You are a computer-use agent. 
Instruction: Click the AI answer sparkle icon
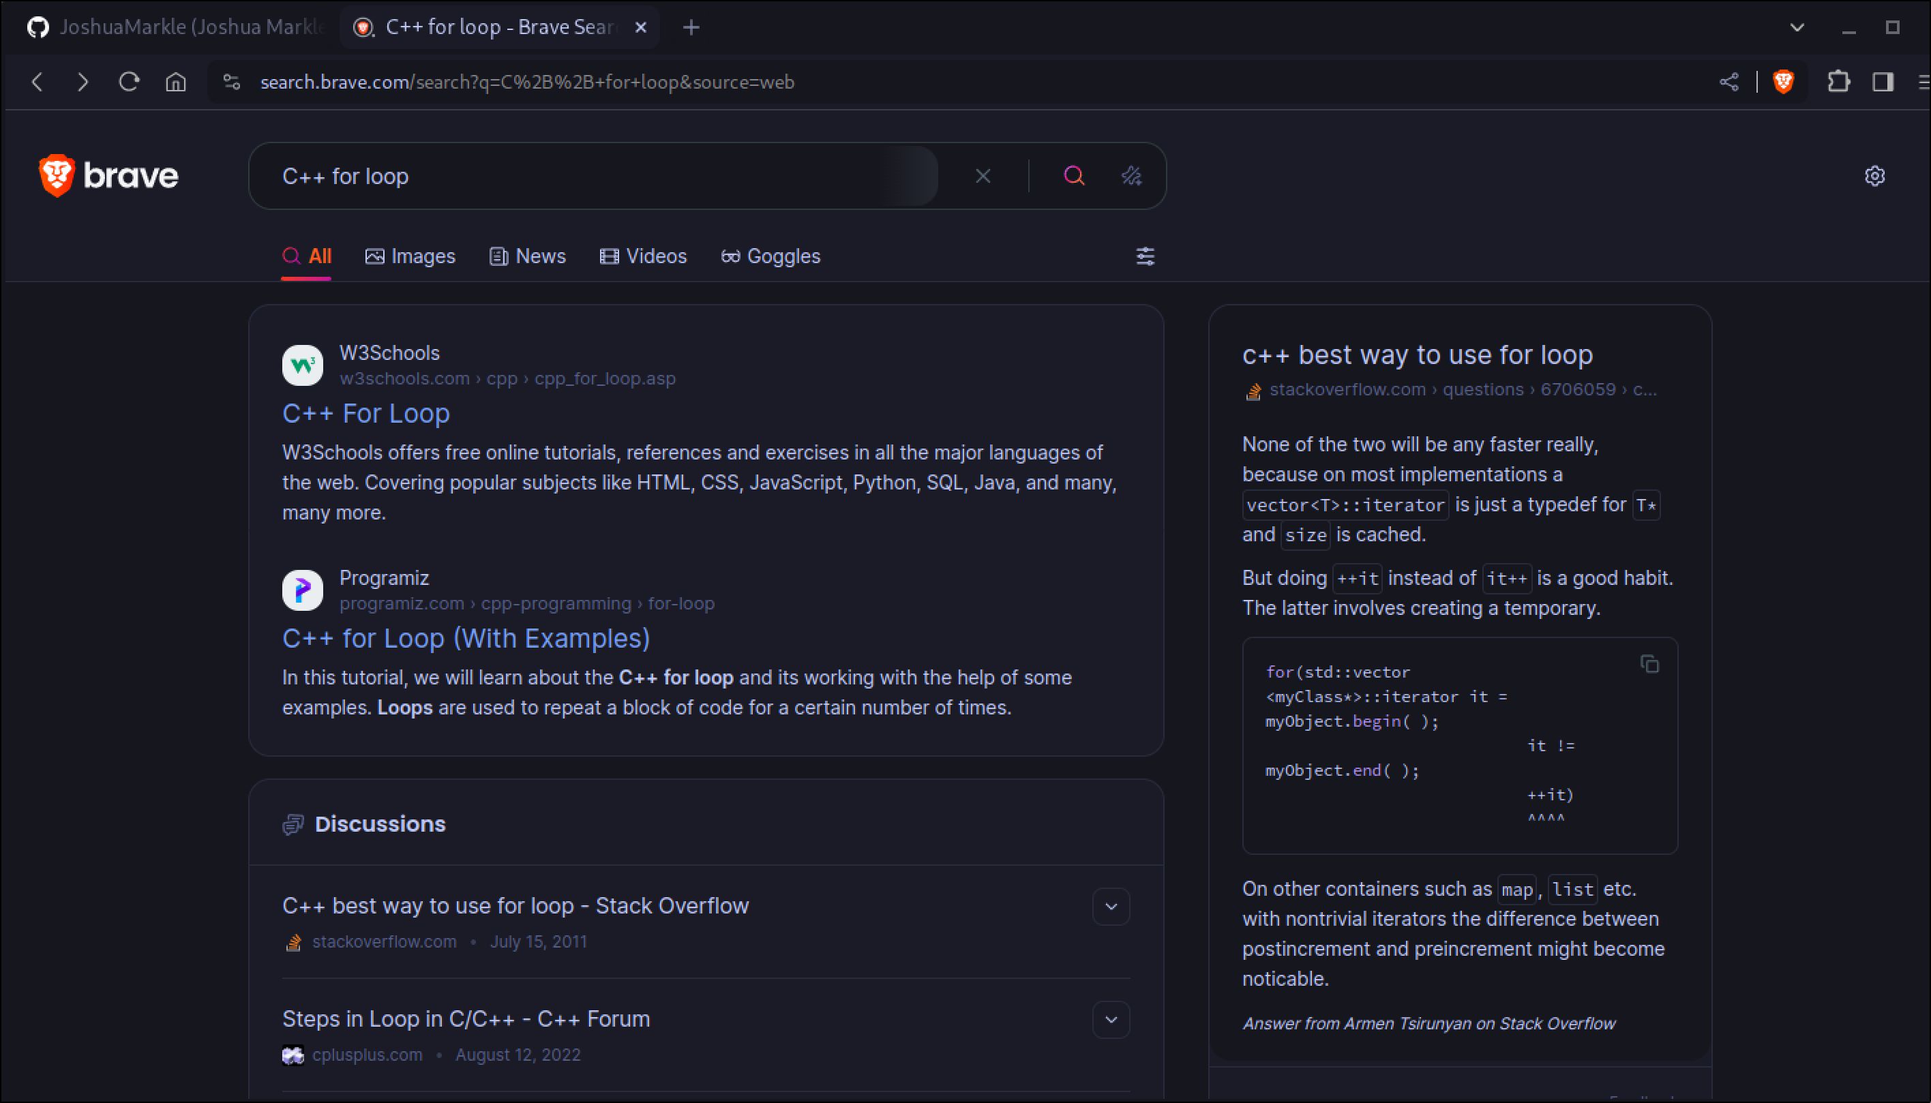pyautogui.click(x=1131, y=176)
